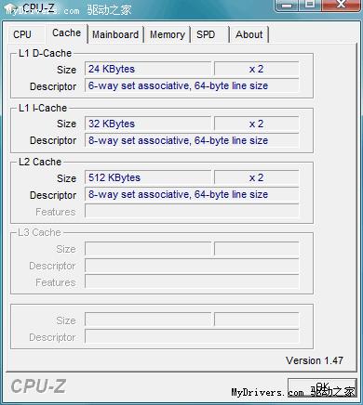This screenshot has width=363, height=405.
Task: Open the Mainboard tab
Action: (x=115, y=34)
